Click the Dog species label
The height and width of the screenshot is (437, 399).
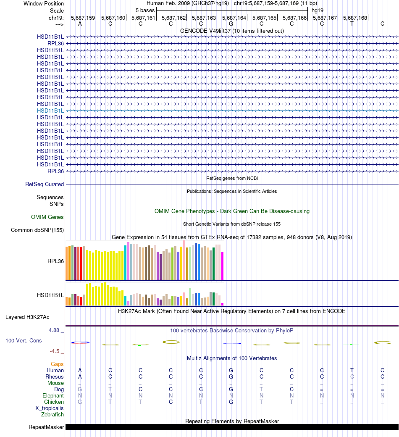click(x=59, y=390)
